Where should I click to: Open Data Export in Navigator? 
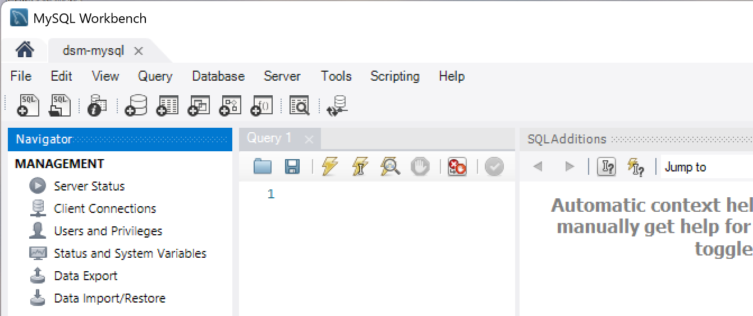click(85, 276)
